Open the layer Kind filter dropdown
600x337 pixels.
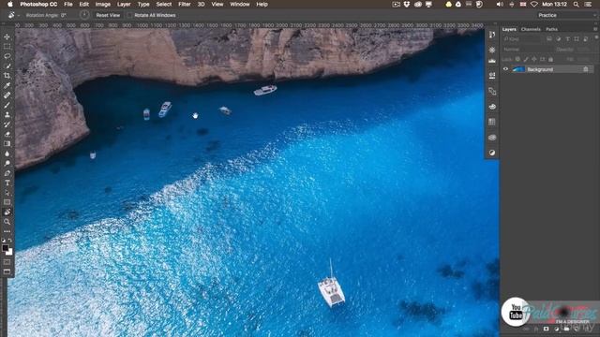[523, 39]
